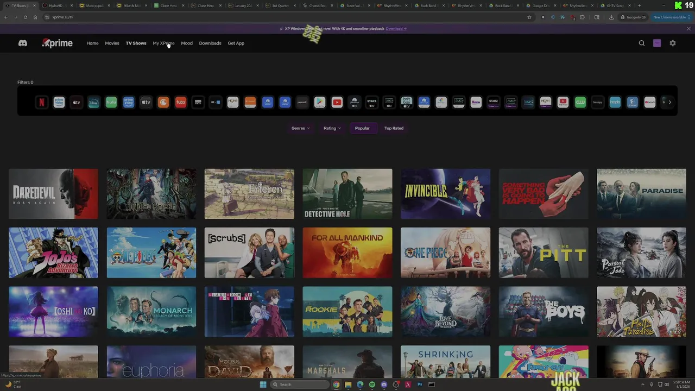Viewport: 695px width, 391px height.
Task: Go to Movies in navigation
Action: point(112,43)
